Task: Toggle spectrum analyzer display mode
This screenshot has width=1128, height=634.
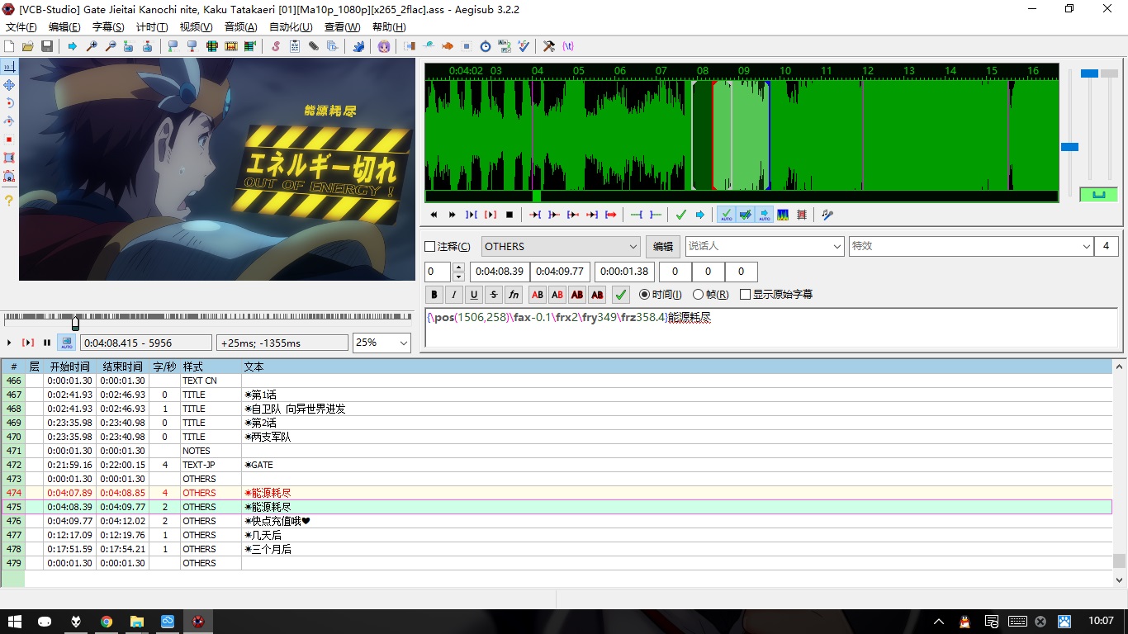Action: tap(782, 215)
